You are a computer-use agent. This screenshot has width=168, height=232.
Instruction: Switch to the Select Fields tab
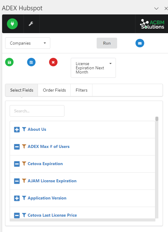pos(22,90)
